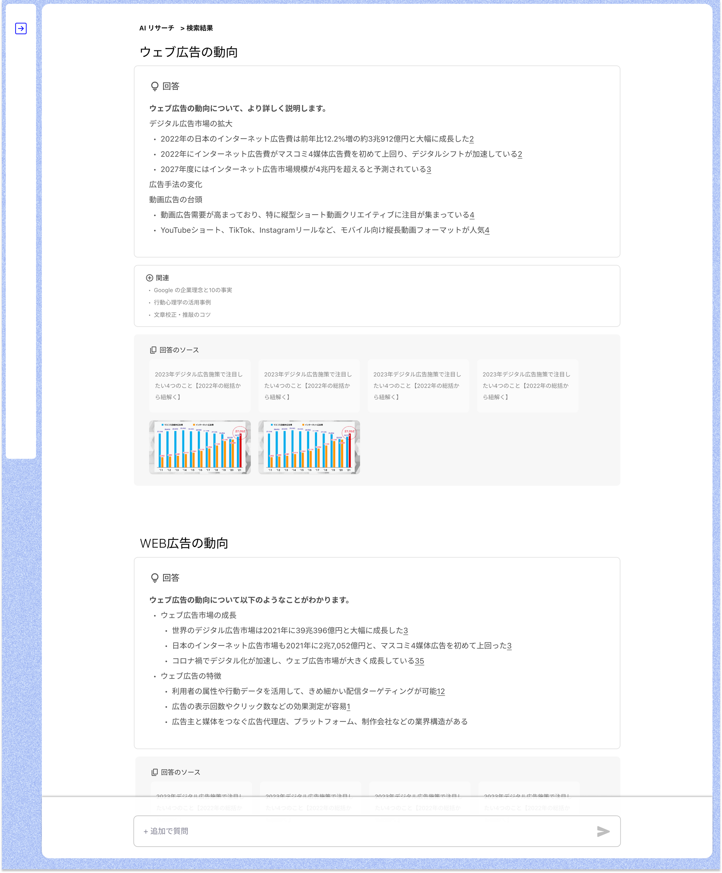Click the lightbulb icon in WEB広告 answer
The height and width of the screenshot is (873, 722).
(155, 577)
